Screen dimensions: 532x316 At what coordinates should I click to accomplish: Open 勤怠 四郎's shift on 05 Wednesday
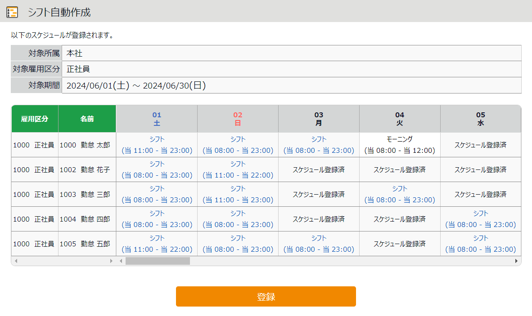(480, 219)
